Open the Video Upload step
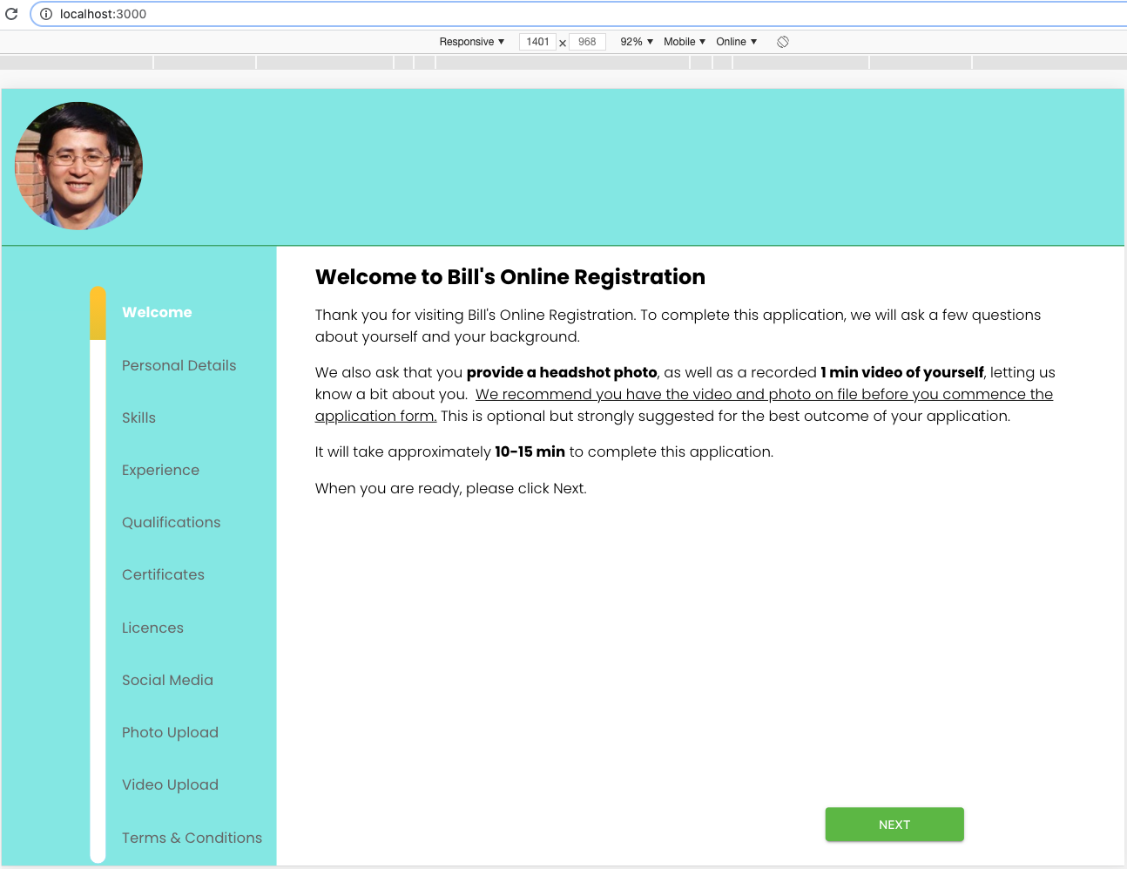1127x869 pixels. [170, 784]
